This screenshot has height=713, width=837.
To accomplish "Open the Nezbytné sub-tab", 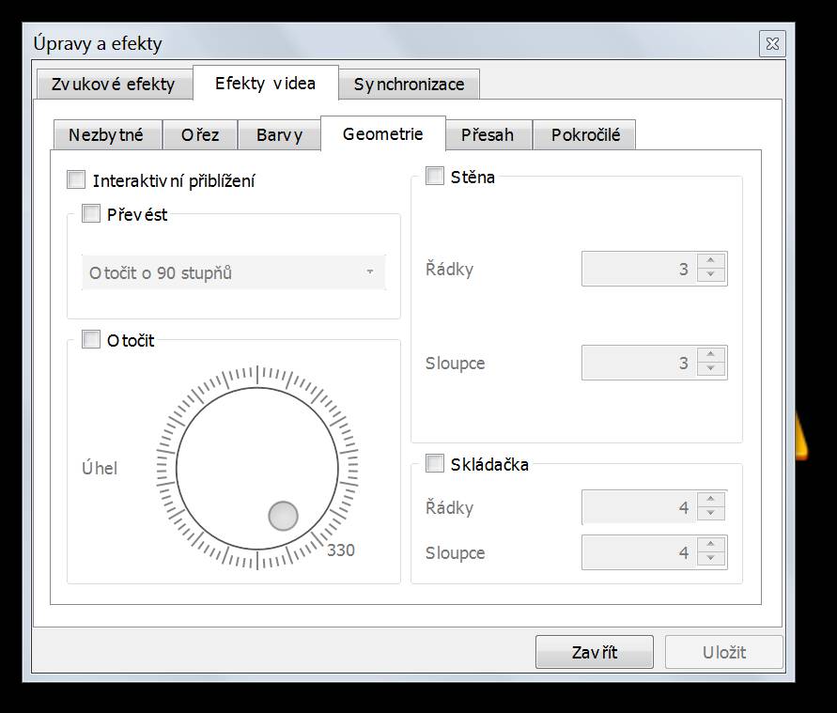I will tap(106, 135).
